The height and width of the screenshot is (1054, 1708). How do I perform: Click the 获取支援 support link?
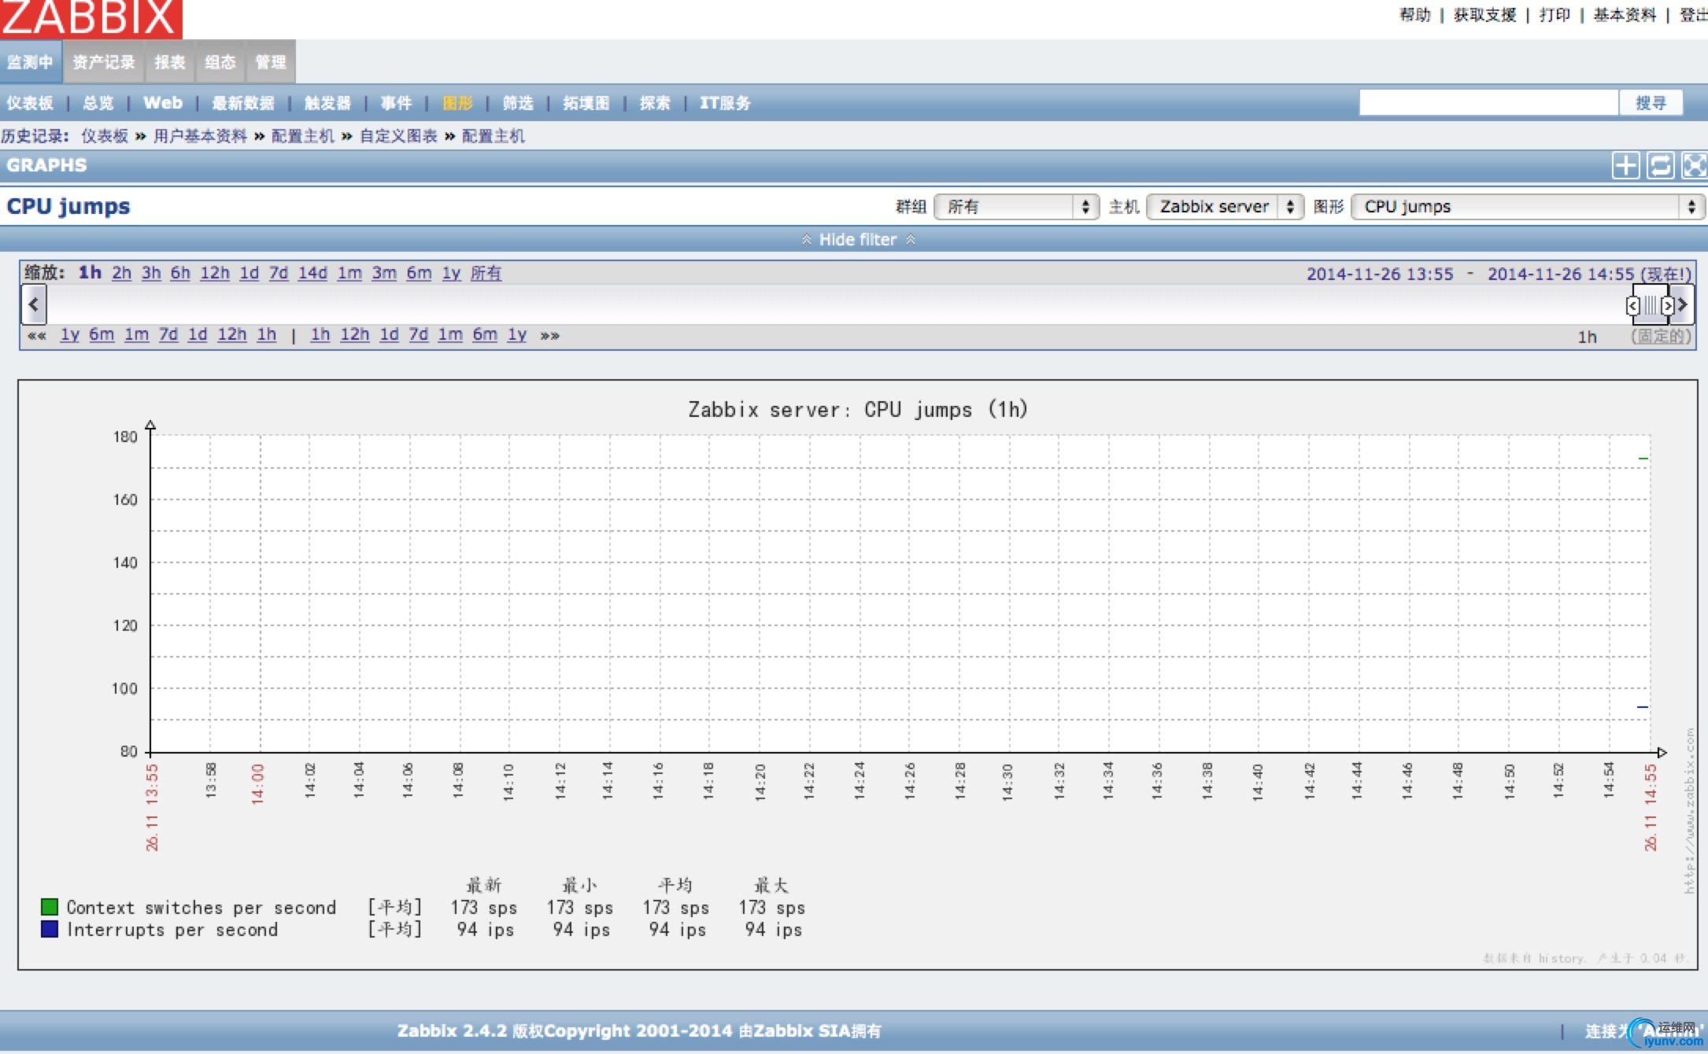(1485, 15)
